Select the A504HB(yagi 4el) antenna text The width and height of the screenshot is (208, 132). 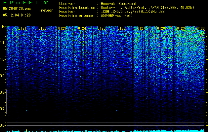tap(117, 16)
